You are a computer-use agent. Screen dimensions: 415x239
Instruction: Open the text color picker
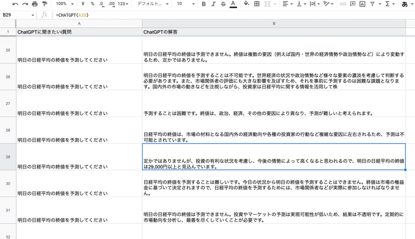coord(233,4)
